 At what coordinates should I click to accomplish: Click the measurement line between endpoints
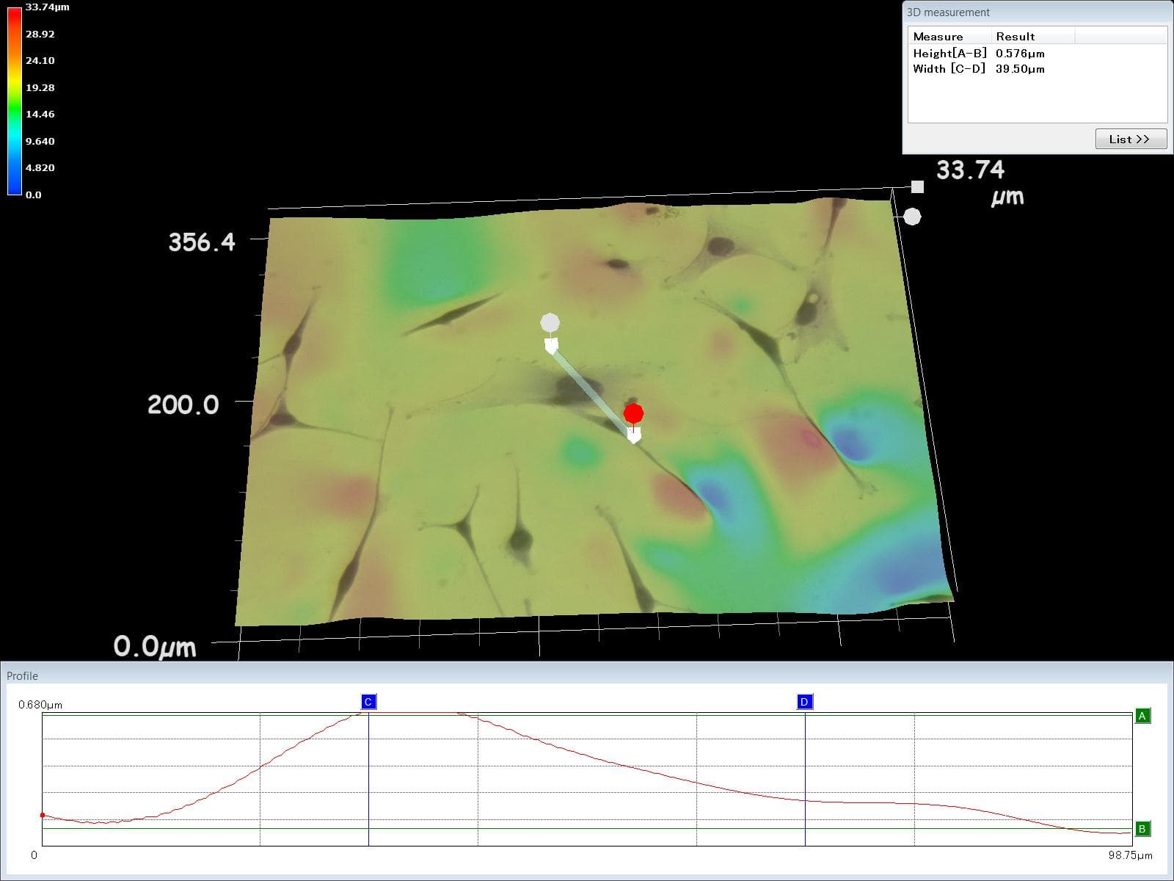pyautogui.click(x=591, y=389)
